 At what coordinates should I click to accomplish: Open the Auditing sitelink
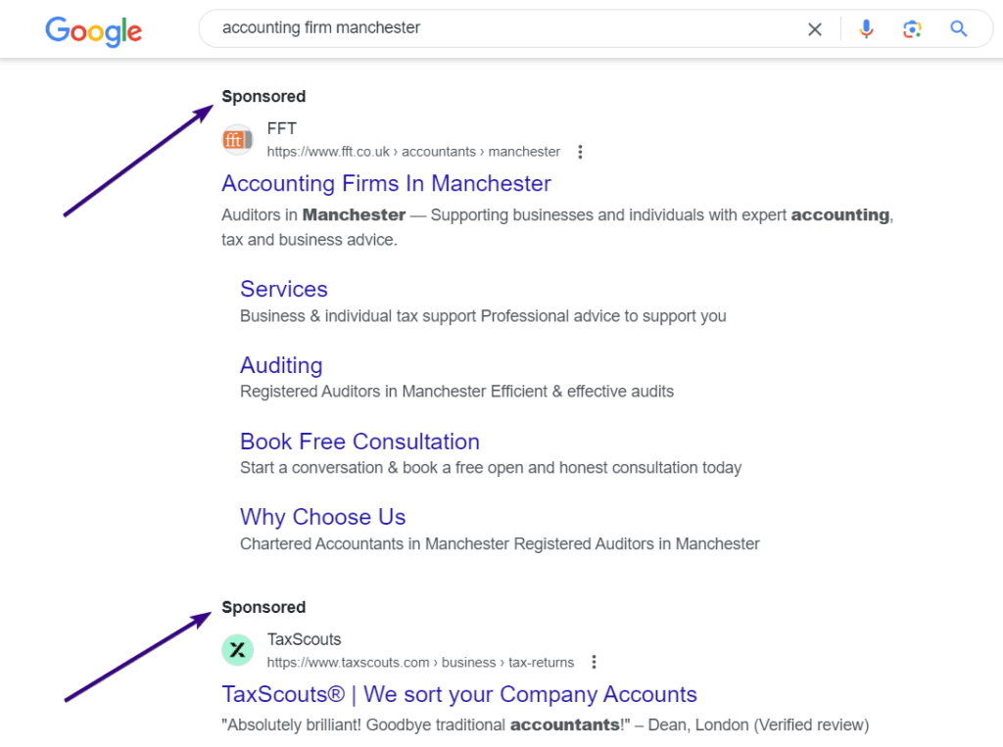point(281,365)
